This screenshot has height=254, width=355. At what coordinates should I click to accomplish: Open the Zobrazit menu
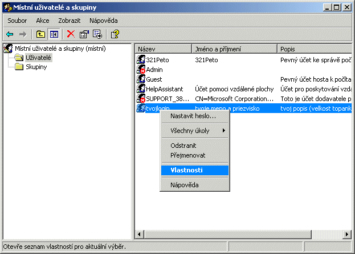pos(69,21)
